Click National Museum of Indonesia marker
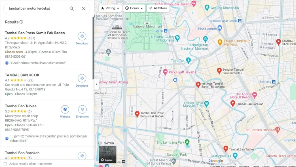Image resolution: width=296 pixels, height=167 pixels. pyautogui.click(x=117, y=27)
